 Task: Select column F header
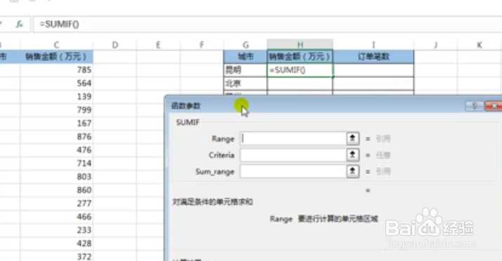202,45
